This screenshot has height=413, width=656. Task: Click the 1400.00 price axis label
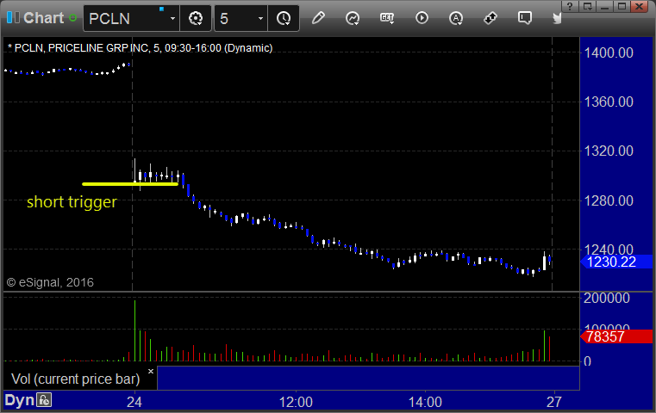point(609,53)
